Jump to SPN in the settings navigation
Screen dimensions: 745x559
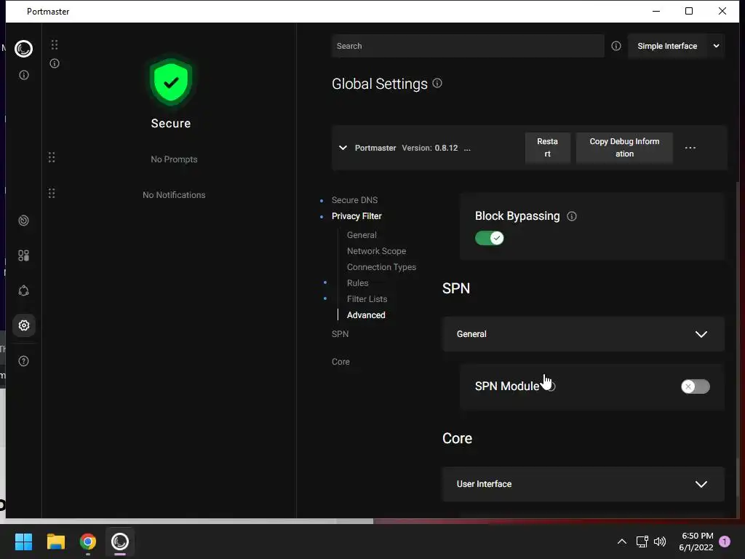click(x=340, y=334)
